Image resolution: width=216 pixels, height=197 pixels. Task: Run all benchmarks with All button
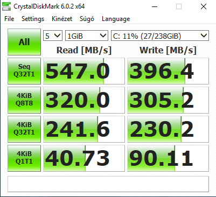pyautogui.click(x=24, y=42)
